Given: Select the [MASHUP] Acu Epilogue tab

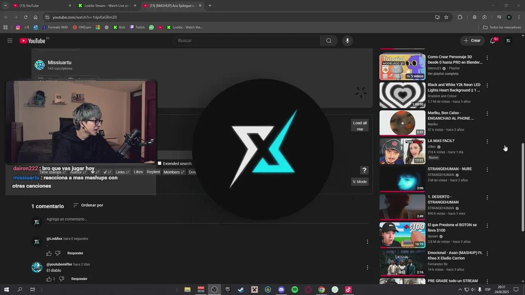Looking at the screenshot, I should [x=172, y=6].
